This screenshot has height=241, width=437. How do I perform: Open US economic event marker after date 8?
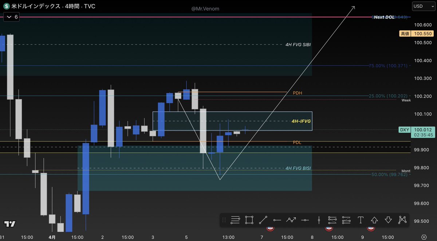pyautogui.click(x=329, y=228)
